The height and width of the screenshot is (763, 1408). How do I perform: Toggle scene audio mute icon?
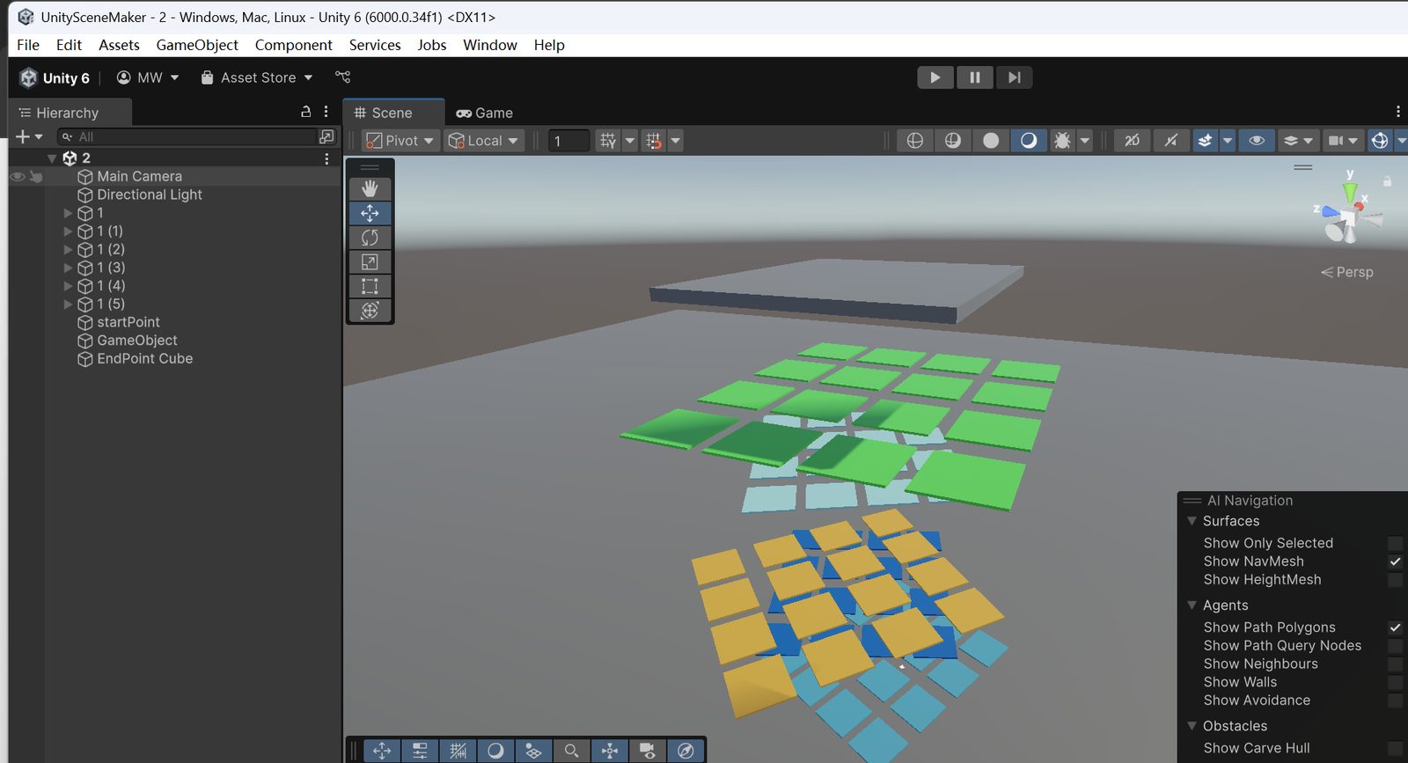click(x=1170, y=141)
